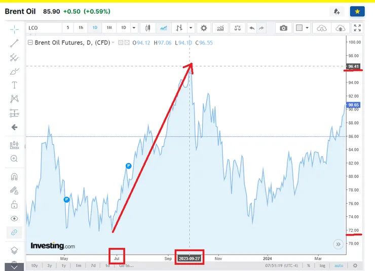Viewport: 375px width, 271px height.
Task: Click the upper P marker on chart
Action: (128, 166)
